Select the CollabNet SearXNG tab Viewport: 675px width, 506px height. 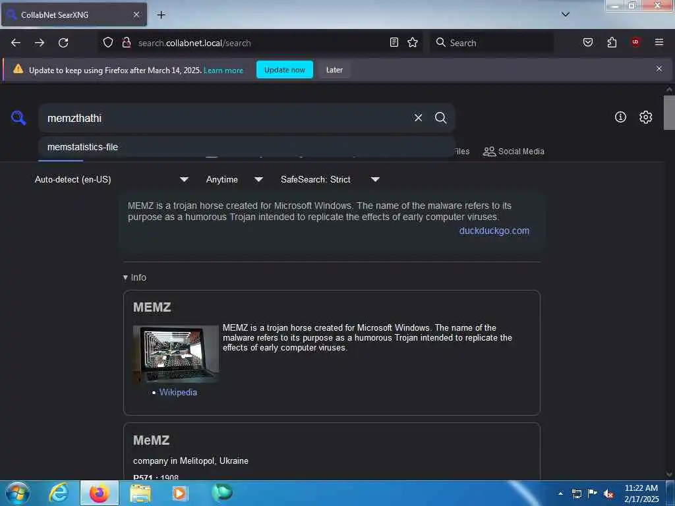point(74,14)
